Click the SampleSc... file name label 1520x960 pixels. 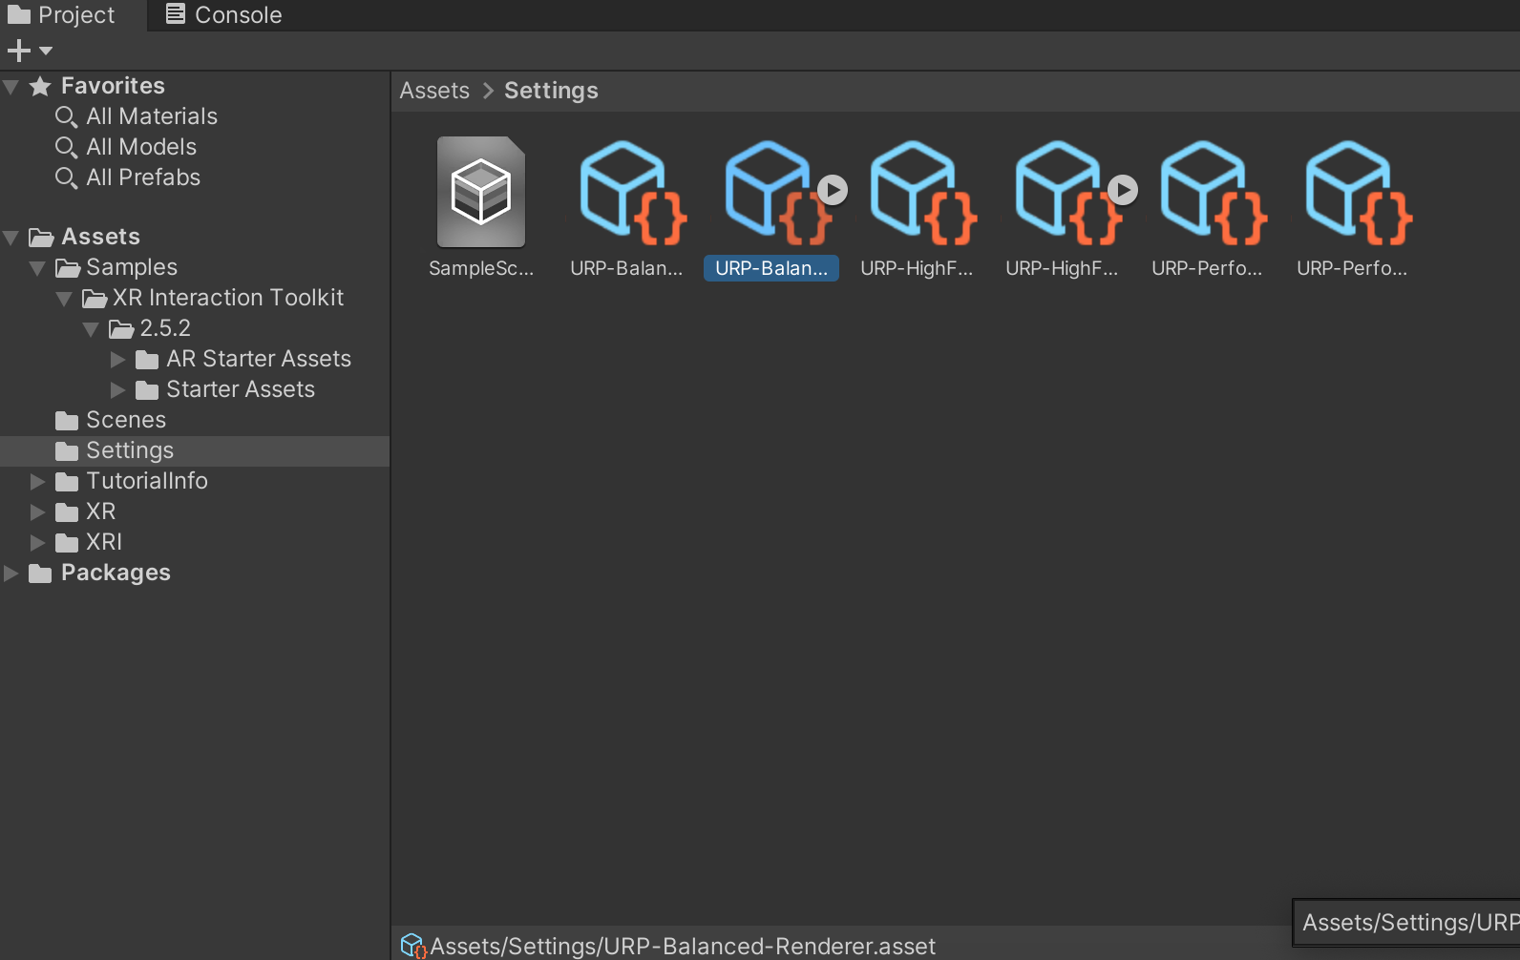(x=481, y=268)
